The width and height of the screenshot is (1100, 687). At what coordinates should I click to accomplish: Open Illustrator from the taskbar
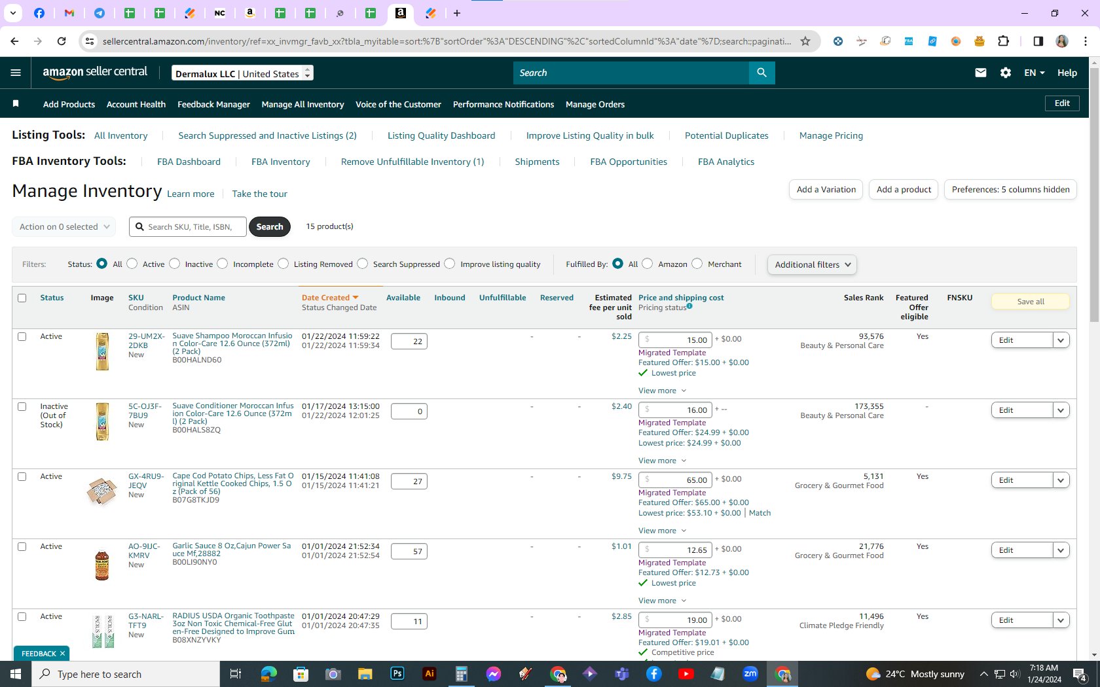tap(429, 674)
